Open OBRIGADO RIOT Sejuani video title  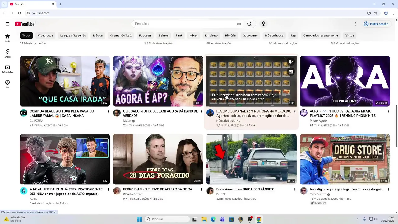[x=160, y=114]
